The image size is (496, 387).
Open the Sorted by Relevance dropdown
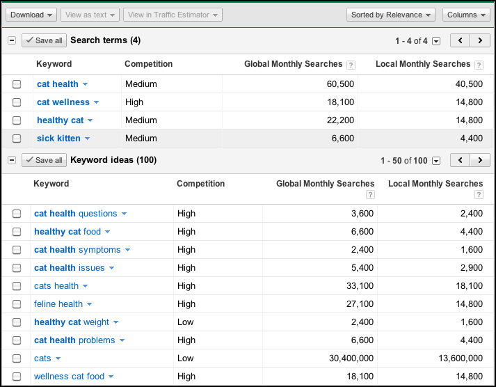coord(391,15)
